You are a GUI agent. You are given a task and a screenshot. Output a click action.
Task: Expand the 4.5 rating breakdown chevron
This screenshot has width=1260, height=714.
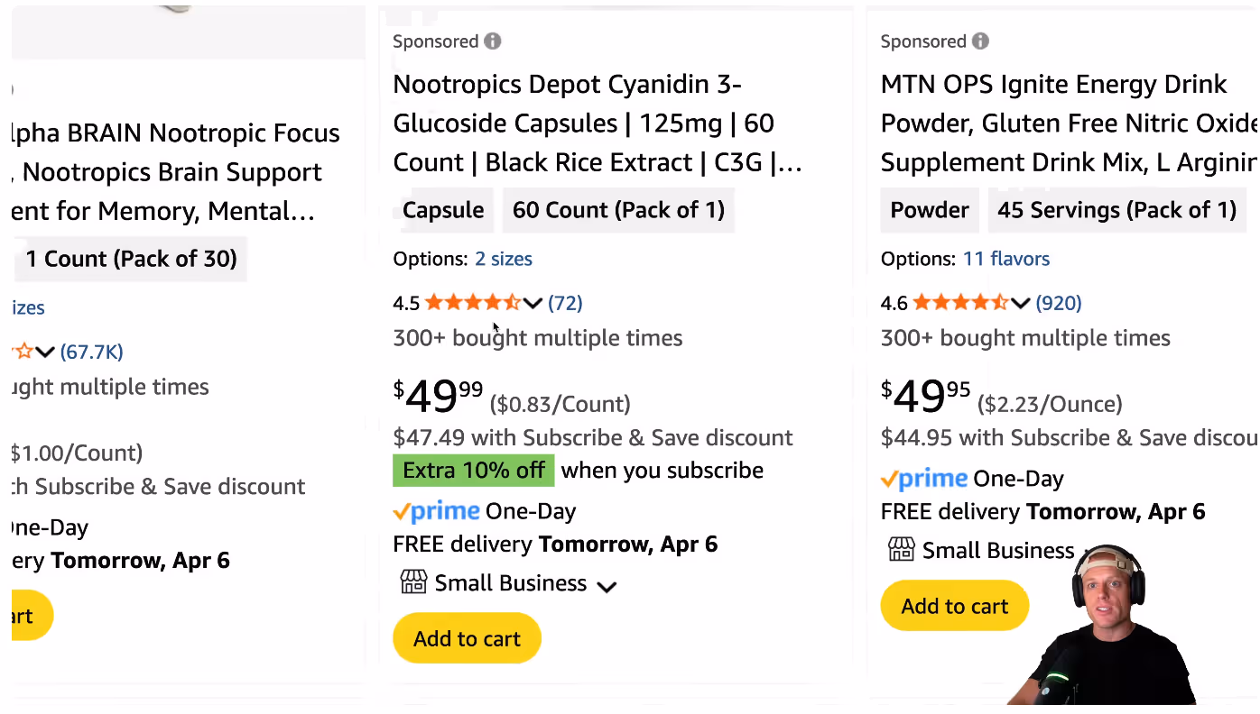pyautogui.click(x=533, y=304)
